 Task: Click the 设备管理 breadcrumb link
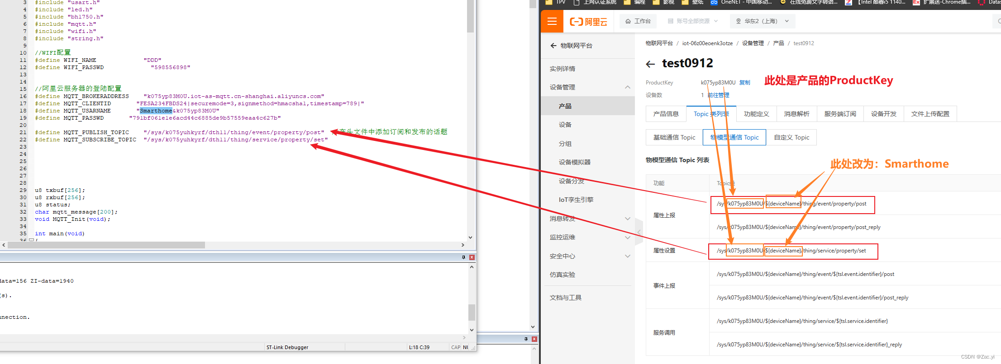[x=753, y=43]
